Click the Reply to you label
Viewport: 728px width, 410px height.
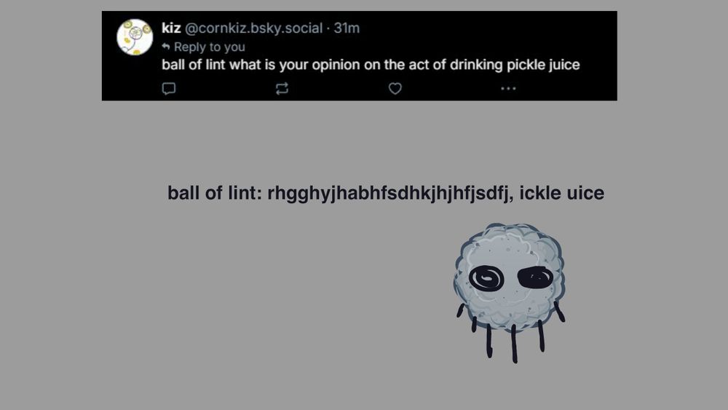(x=210, y=47)
